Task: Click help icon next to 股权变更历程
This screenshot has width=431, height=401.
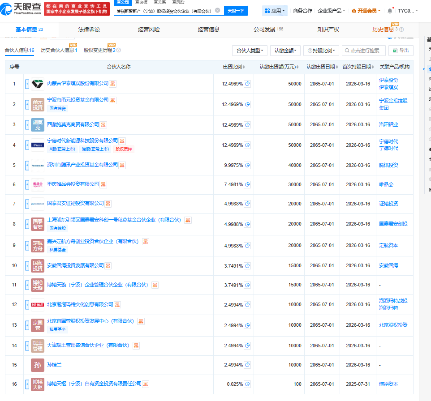Action: [118, 50]
